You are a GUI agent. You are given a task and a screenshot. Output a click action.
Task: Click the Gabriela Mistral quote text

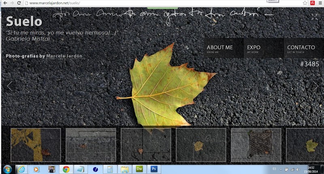(x=62, y=36)
